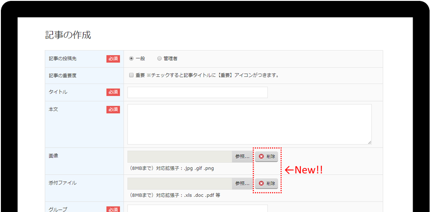Click the 参照... button for 添付ファイル
This screenshot has height=212, width=430.
point(242,184)
